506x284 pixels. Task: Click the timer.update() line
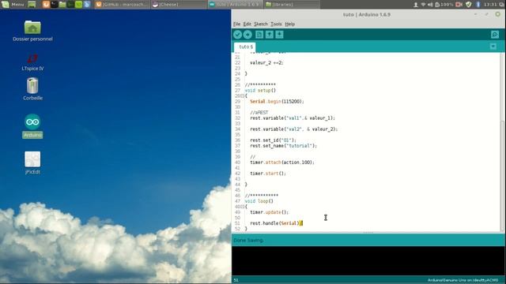click(x=269, y=212)
